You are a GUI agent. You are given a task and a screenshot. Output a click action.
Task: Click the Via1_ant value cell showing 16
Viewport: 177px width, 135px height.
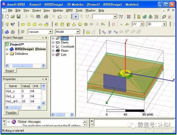pos(25,101)
